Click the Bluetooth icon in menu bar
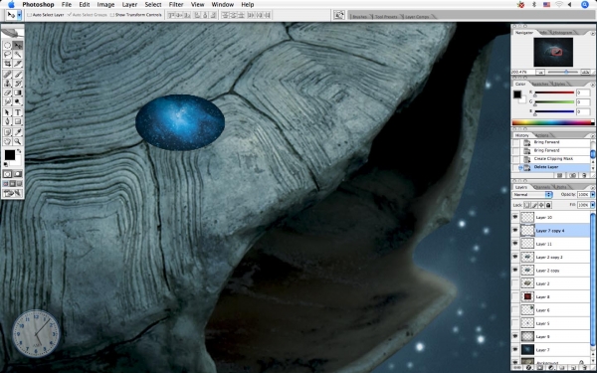The width and height of the screenshot is (597, 373). coord(533,5)
